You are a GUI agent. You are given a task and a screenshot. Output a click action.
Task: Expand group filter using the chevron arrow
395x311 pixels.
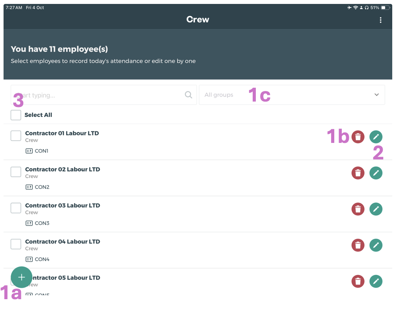[376, 95]
